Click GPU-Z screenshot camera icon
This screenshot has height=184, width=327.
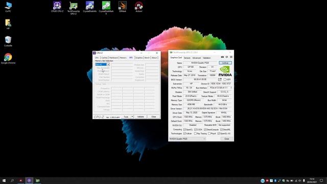222,57
